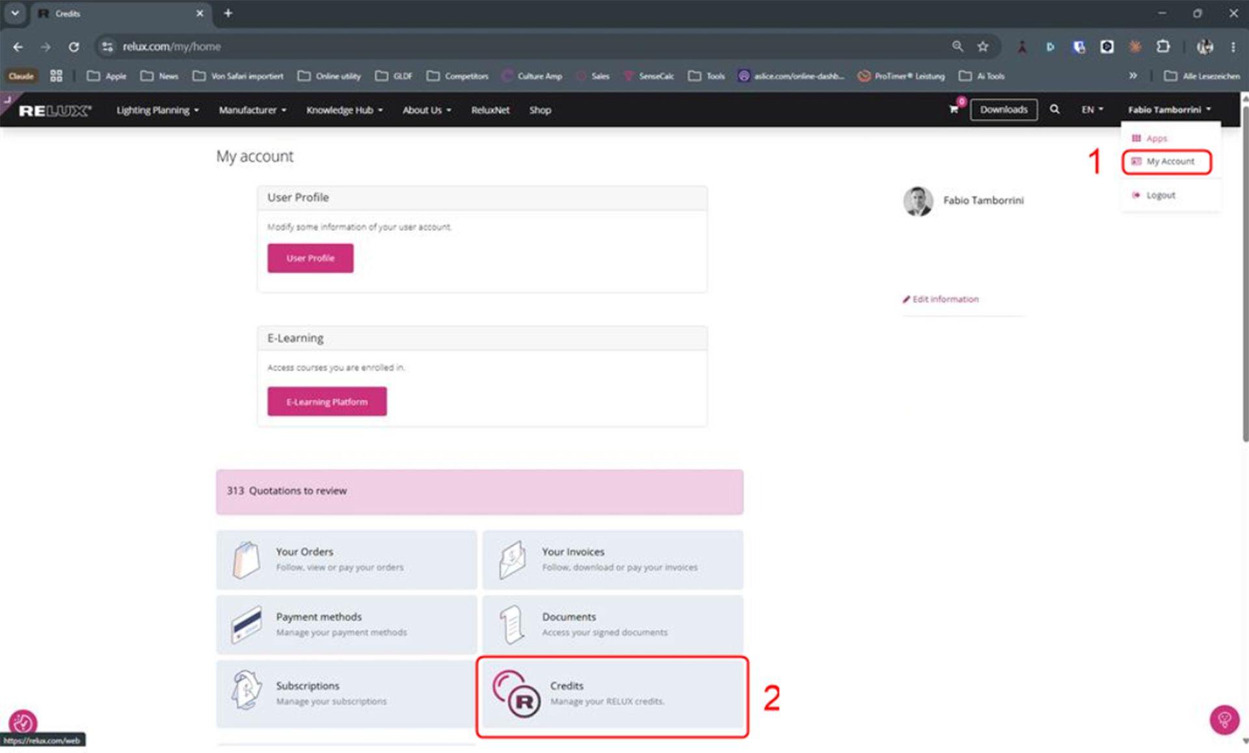Show more bookmarks with double chevron
Viewport: 1249px width, 753px height.
point(1133,76)
